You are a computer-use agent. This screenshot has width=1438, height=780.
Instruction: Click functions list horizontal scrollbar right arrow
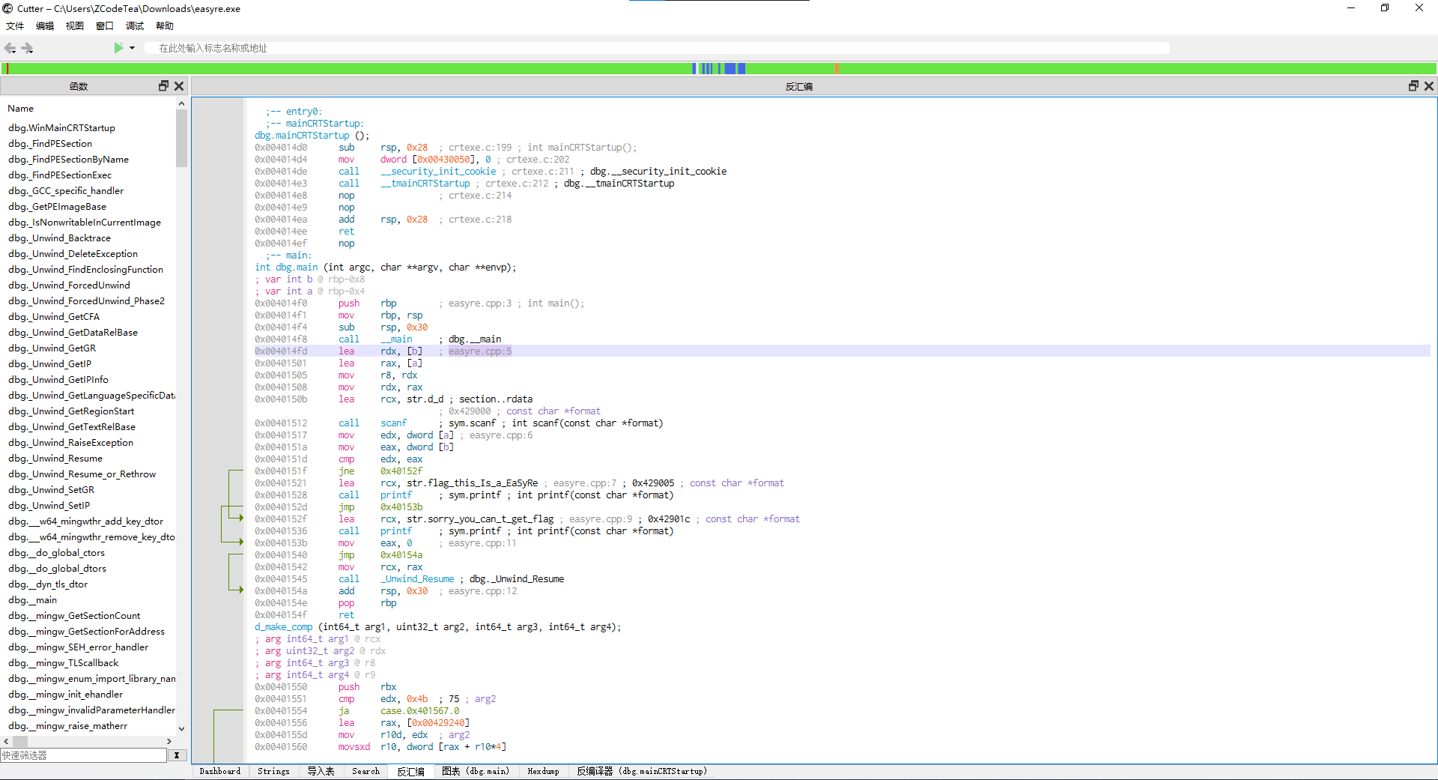[169, 741]
